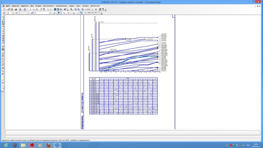Toggle orthogonal drawing mode
Viewport: 263px width, 148px height.
pos(78,13)
